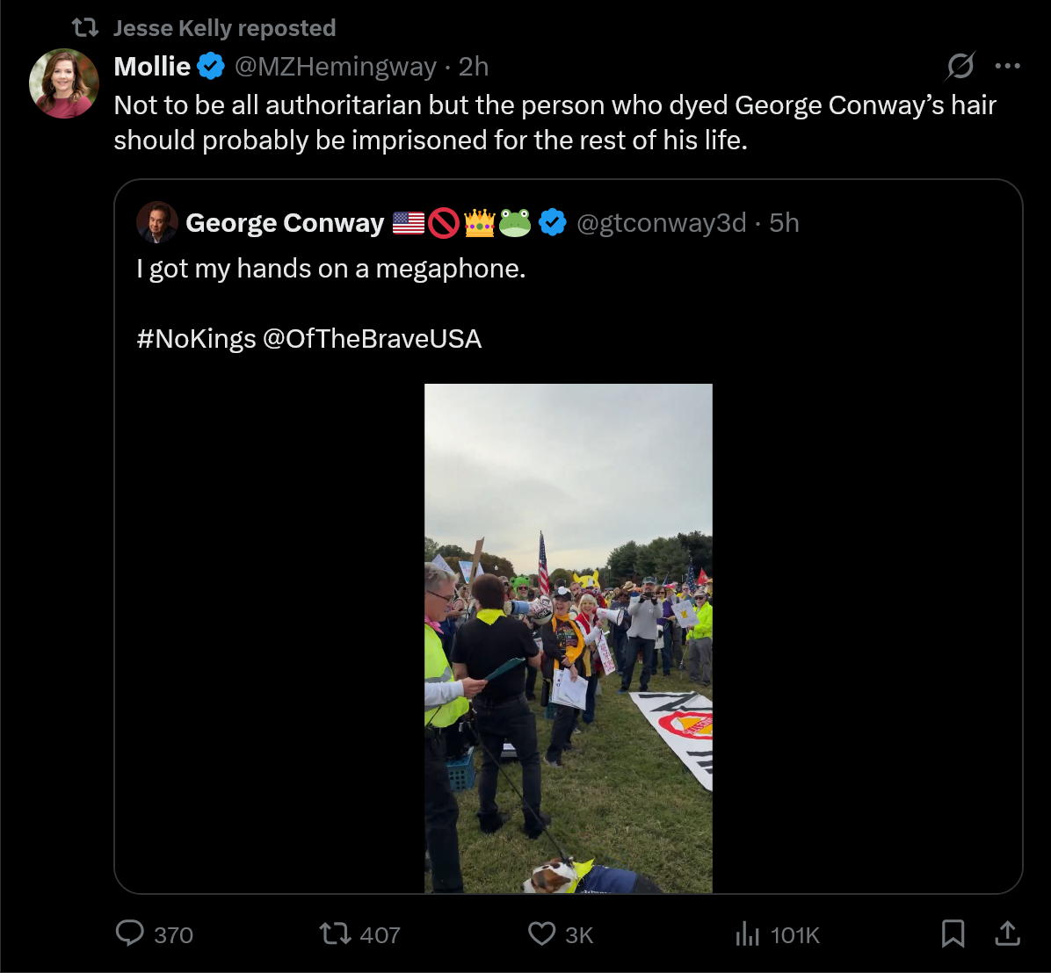Click the 5h timestamp on quoted tweet
Screen dimensions: 1051x973
pyautogui.click(x=784, y=222)
